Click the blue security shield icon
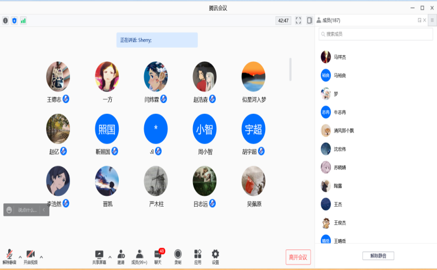Viewport: 437px width, 270px height. [x=15, y=21]
